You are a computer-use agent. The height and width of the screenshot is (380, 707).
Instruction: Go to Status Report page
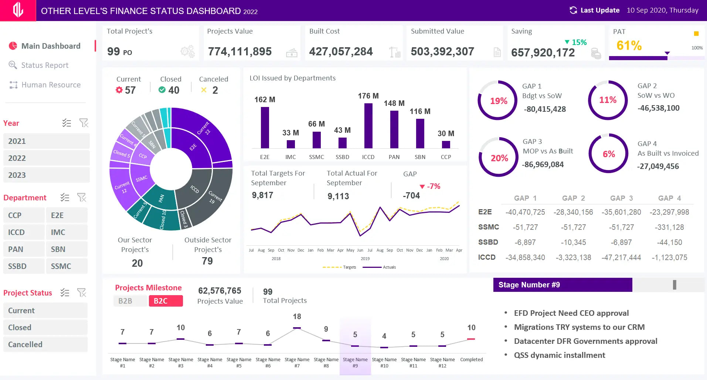45,65
